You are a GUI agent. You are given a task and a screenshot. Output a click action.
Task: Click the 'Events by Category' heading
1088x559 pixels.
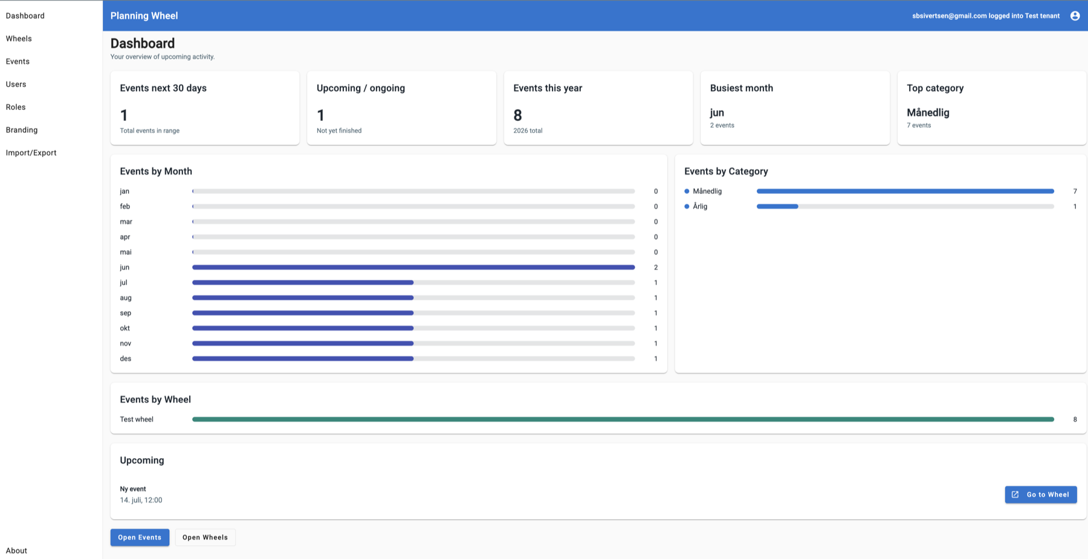pyautogui.click(x=726, y=172)
